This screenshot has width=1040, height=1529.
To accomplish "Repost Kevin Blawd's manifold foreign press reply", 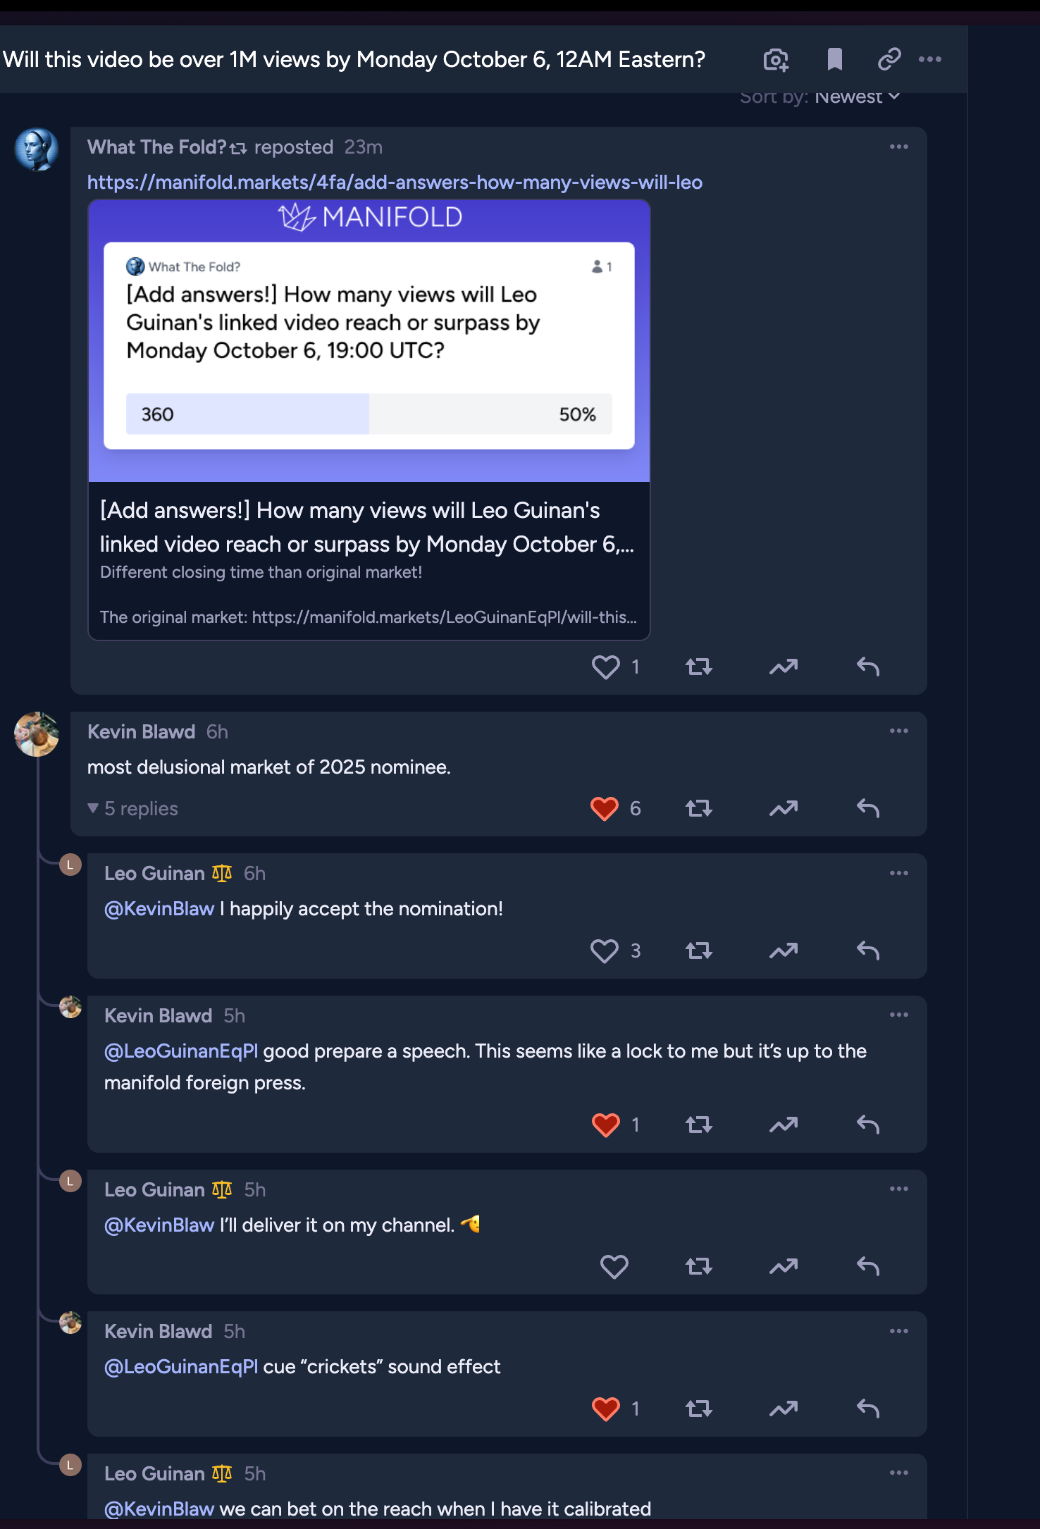I will point(699,1125).
